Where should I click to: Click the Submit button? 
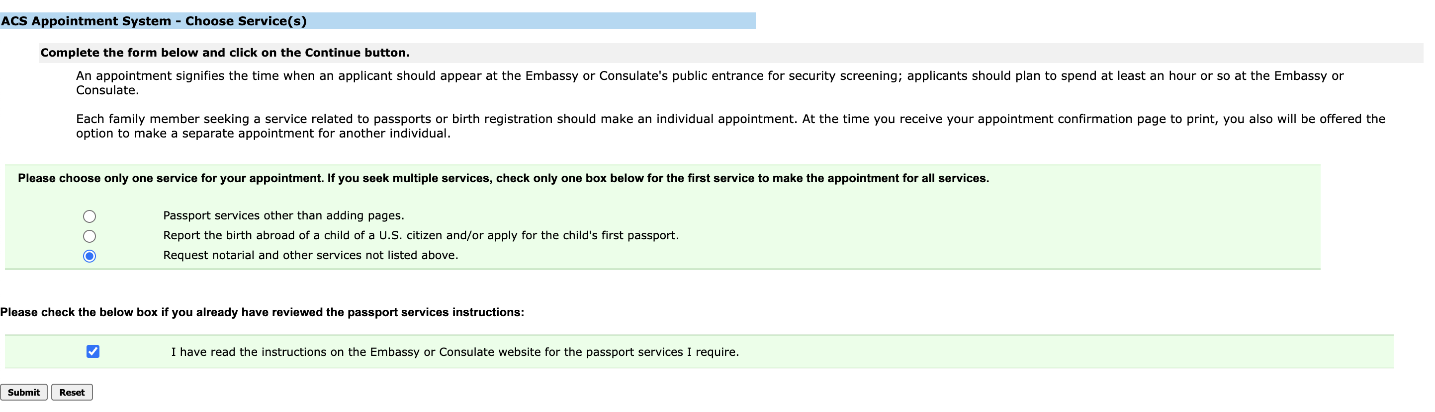pyautogui.click(x=23, y=392)
